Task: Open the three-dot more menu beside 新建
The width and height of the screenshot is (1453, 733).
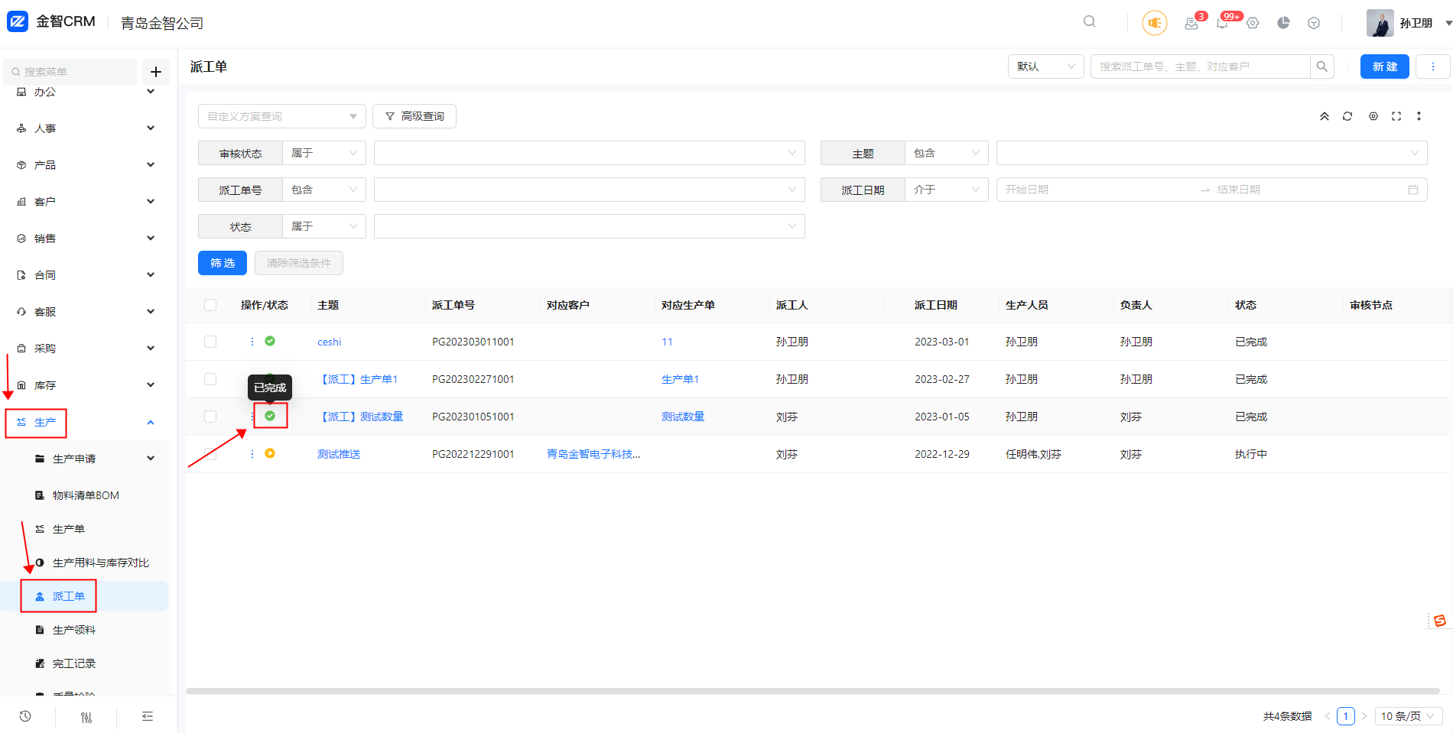Action: point(1433,66)
